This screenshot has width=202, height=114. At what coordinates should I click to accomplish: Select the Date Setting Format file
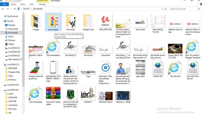point(158,24)
